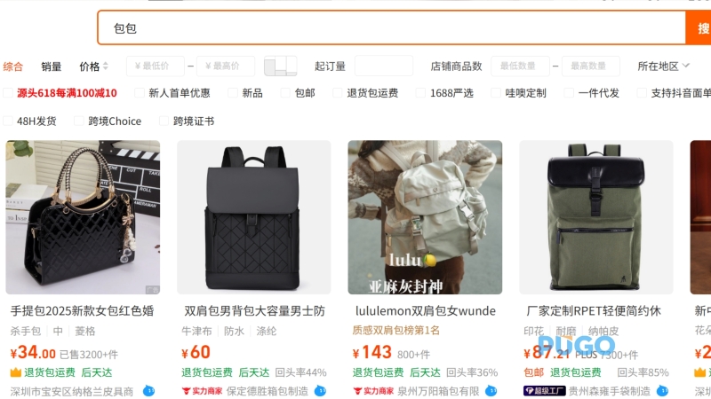Open the 所在地区 region dropdown

pyautogui.click(x=663, y=66)
